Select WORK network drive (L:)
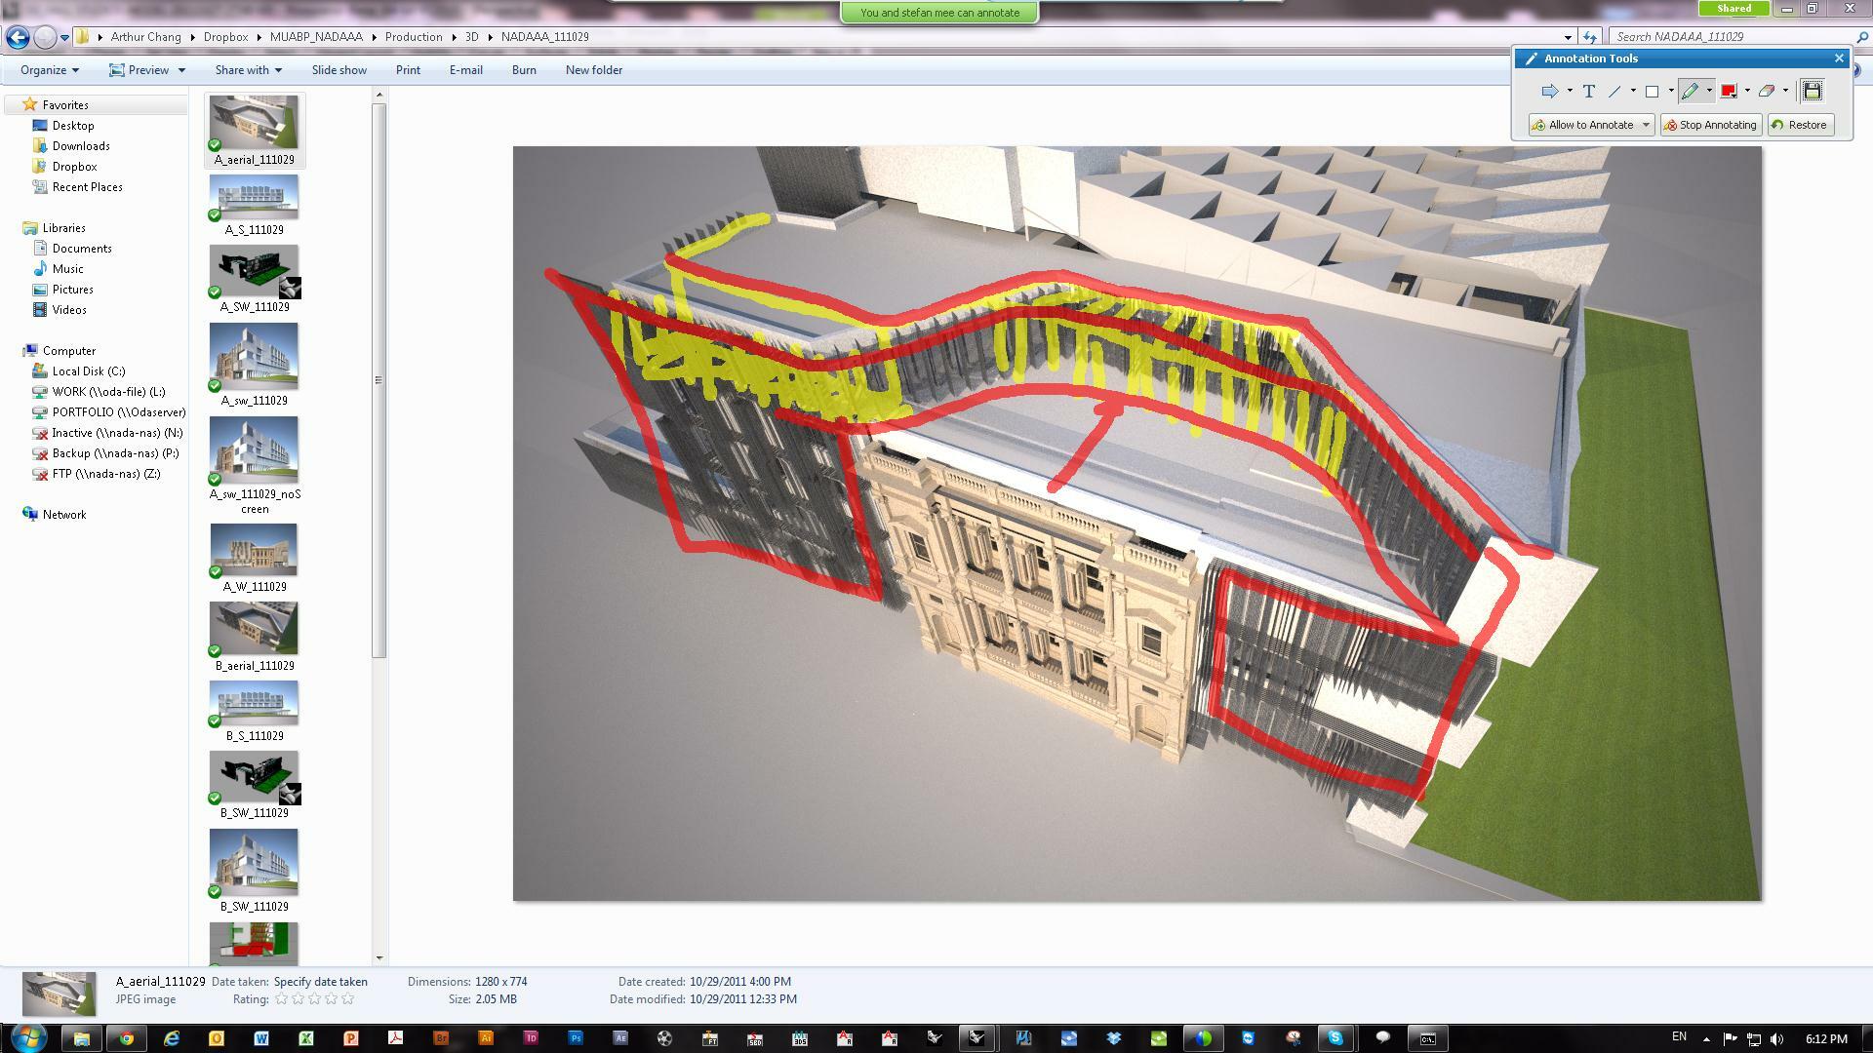 click(108, 392)
